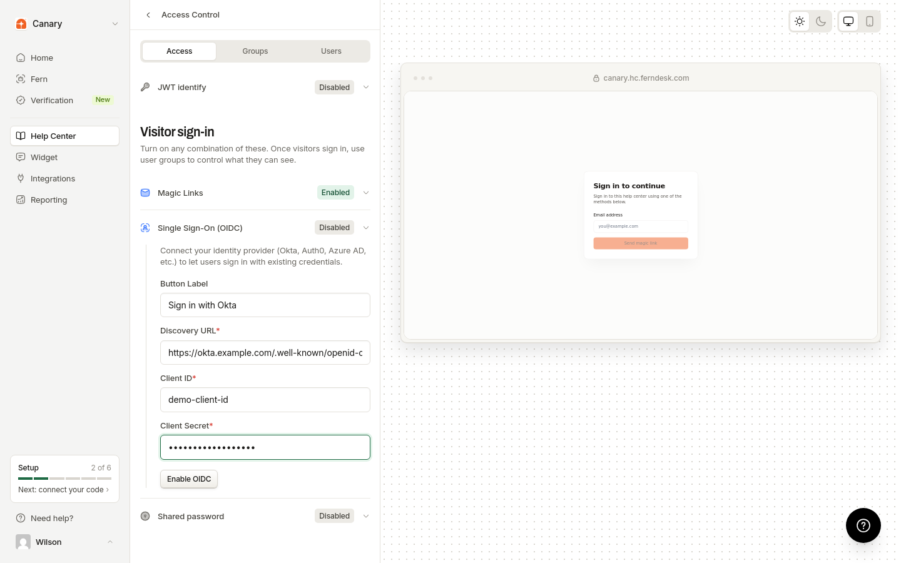Click the New badge next to Verification
Image resolution: width=901 pixels, height=563 pixels.
click(x=103, y=100)
